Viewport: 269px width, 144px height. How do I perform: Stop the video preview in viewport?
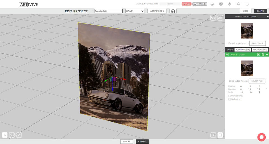(x=220, y=135)
